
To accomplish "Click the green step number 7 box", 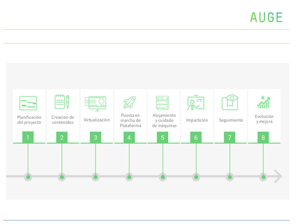I will coord(230,137).
